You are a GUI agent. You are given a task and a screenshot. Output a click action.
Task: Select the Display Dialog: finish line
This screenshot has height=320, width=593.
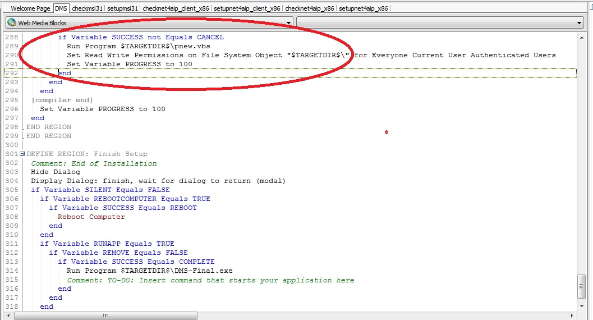click(158, 181)
